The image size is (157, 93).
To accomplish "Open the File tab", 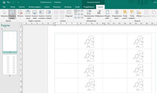I will point(4,7).
